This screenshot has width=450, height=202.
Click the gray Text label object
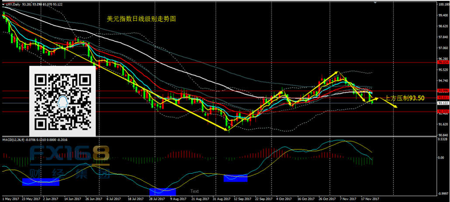click(x=194, y=191)
